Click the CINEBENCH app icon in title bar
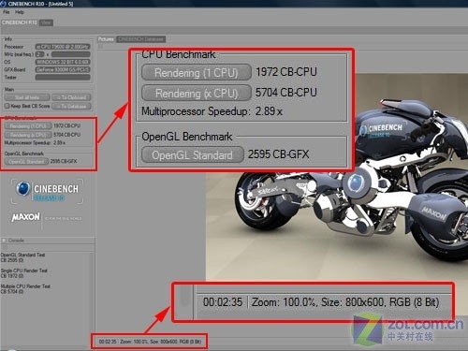Screen dimensions: 468x351 point(3,4)
